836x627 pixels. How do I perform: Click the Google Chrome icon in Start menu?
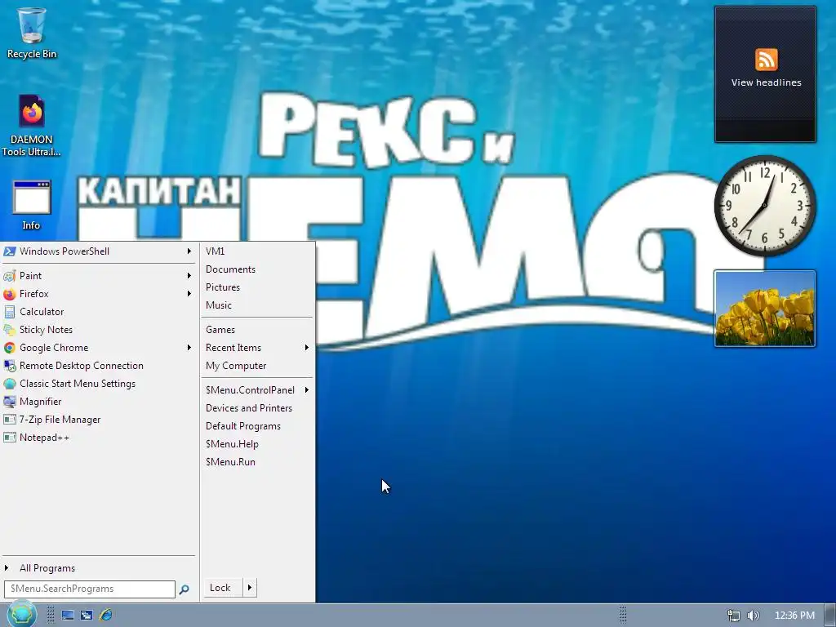click(x=10, y=348)
